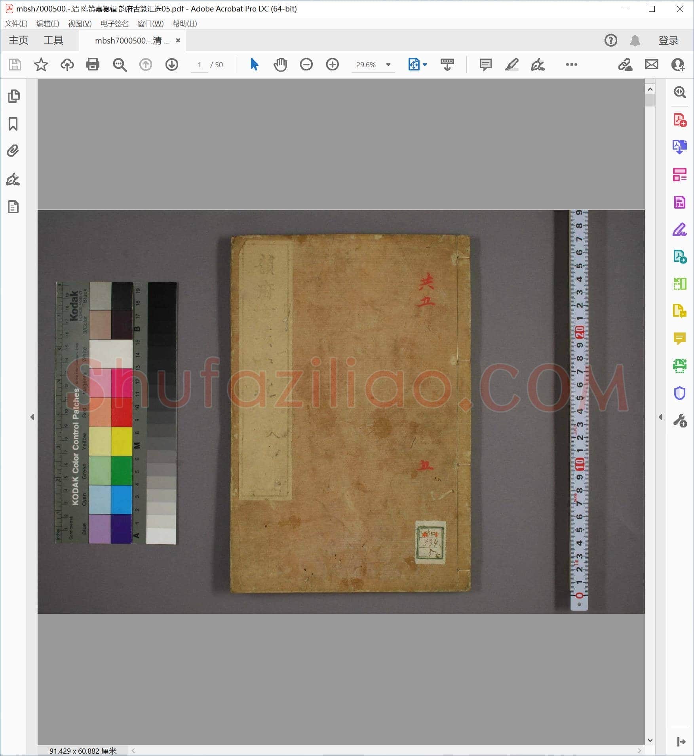Star this file as favorite
Image resolution: width=694 pixels, height=756 pixels.
click(41, 65)
